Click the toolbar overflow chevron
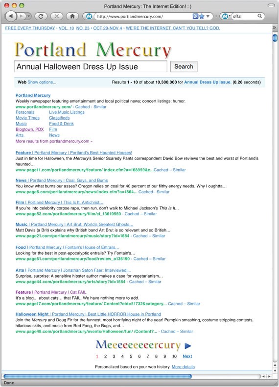The height and width of the screenshot is (387, 279). 274,27
